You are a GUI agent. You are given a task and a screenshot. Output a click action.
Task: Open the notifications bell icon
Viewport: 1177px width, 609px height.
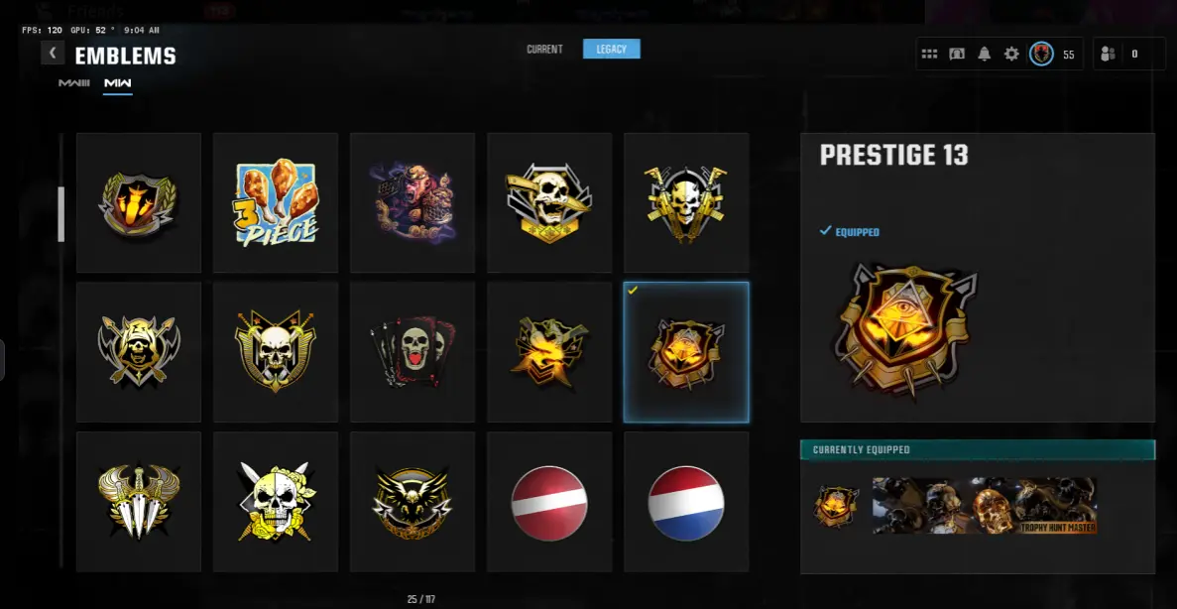[984, 55]
